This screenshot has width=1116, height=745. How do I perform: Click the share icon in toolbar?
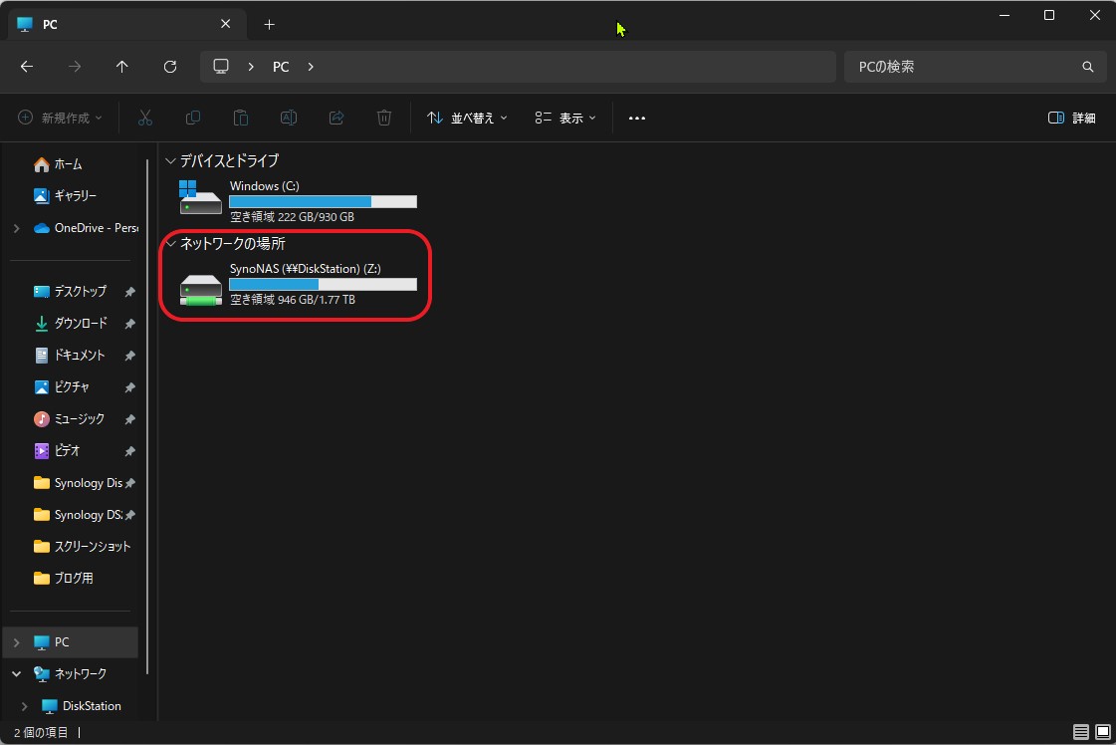tap(336, 118)
